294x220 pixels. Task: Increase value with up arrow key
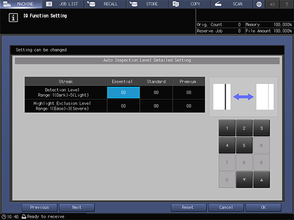(262, 180)
